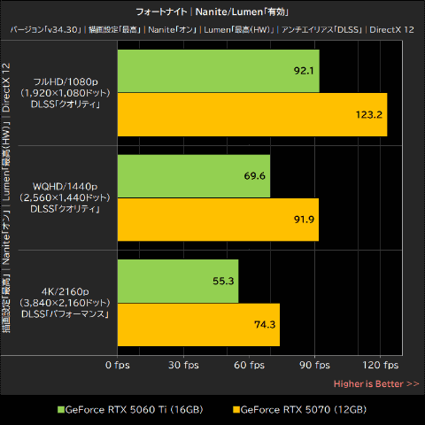
Task: Click the 120 fps axis label
Action: point(381,365)
